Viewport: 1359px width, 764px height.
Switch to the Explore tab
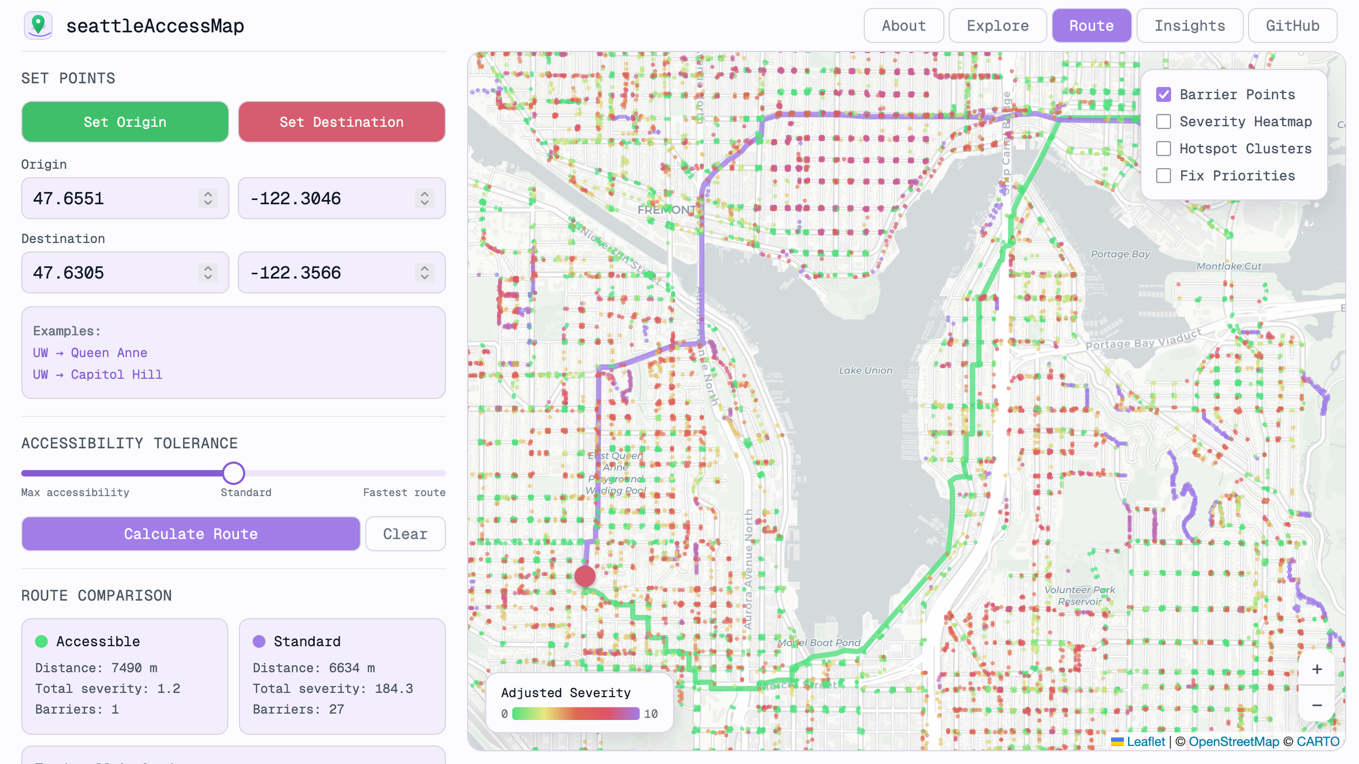[997, 25]
